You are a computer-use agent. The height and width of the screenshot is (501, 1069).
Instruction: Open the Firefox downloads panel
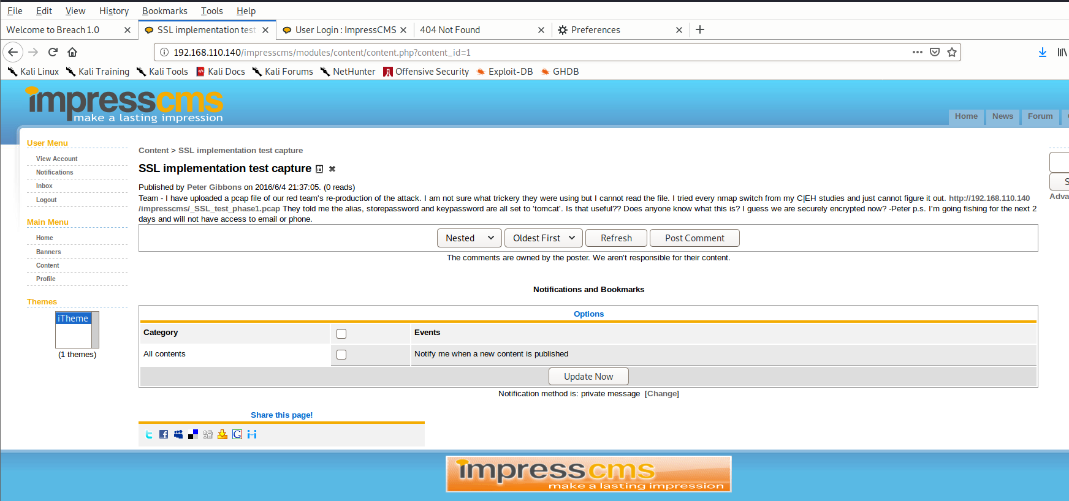pos(1043,53)
